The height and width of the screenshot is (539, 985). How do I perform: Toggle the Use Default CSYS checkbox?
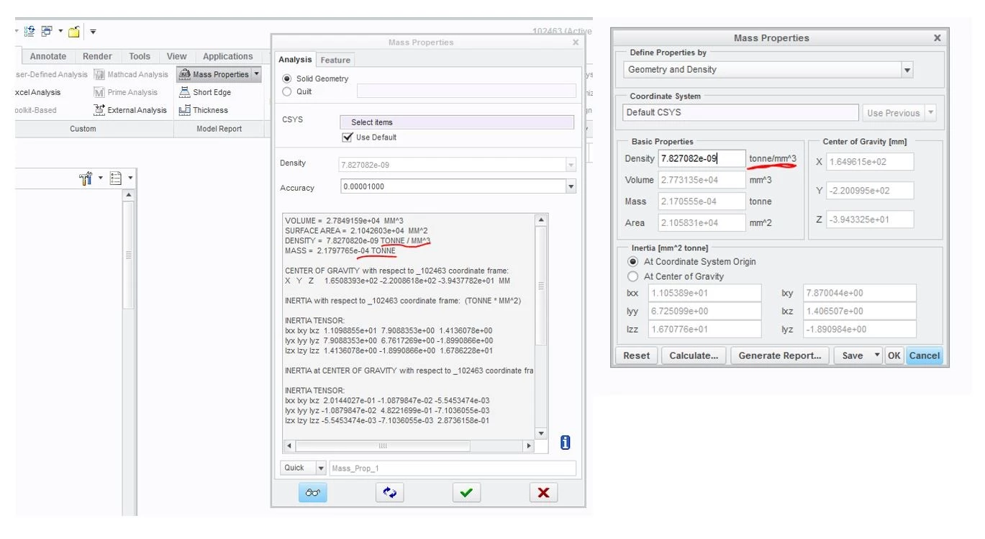click(348, 137)
